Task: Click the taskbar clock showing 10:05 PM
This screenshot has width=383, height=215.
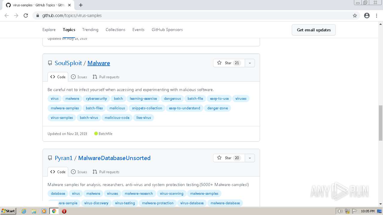Action: [x=368, y=211]
